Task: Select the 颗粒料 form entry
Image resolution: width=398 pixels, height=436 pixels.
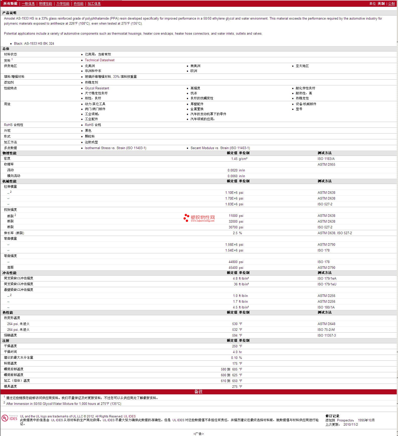Action: tap(90, 136)
